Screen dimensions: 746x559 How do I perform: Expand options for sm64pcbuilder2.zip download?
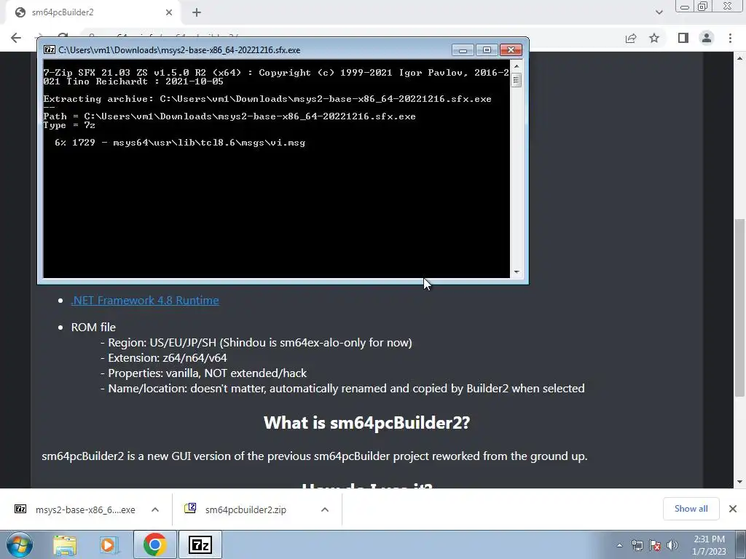[325, 510]
